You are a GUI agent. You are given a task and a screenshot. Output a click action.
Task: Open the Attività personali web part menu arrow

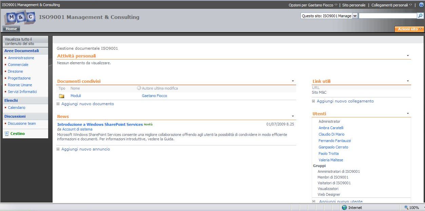pos(408,56)
